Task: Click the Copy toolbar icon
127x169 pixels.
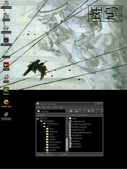Action: tap(89, 111)
